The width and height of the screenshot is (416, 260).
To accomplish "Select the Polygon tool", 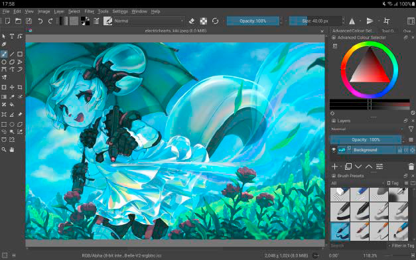I will [x=12, y=62].
